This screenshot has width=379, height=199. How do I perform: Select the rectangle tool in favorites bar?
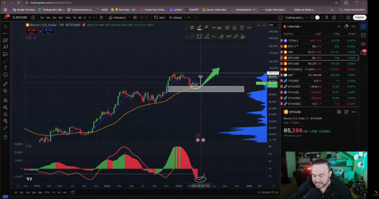[200, 36]
